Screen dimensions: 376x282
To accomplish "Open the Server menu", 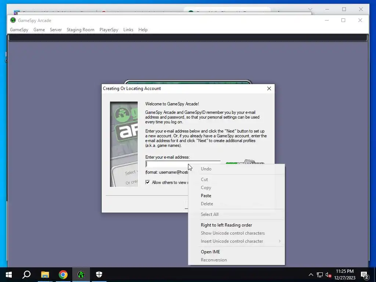I will (56, 30).
